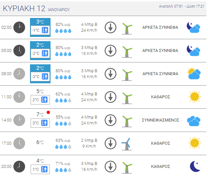208x178 pixels.
Task: Click the 02:00 wind direction arrow
Action: [111, 27]
